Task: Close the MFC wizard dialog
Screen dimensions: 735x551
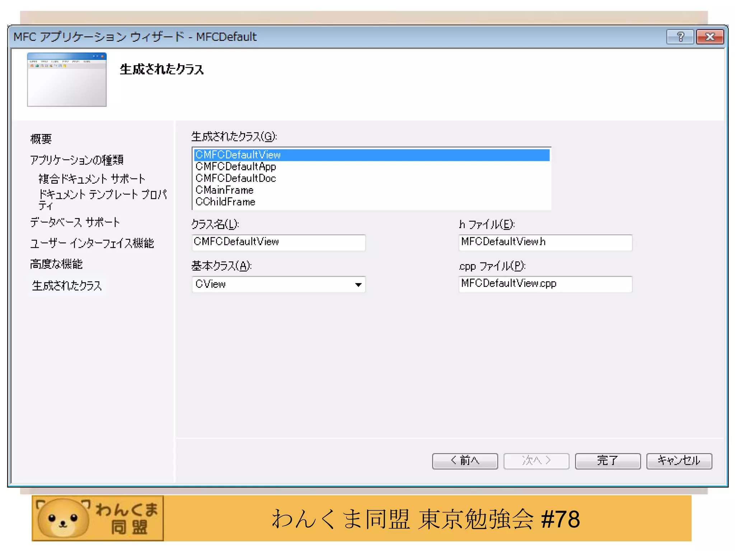Action: point(710,37)
